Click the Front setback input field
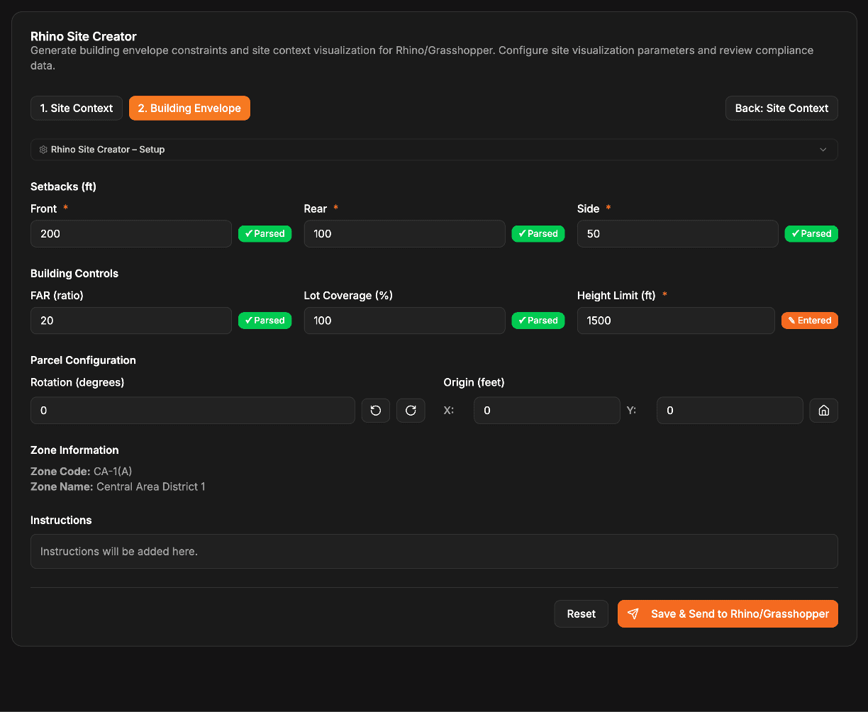The height and width of the screenshot is (712, 868). click(x=131, y=234)
